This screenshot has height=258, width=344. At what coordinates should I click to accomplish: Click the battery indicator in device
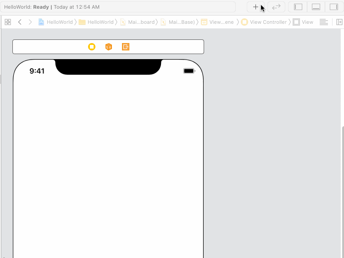coord(189,71)
